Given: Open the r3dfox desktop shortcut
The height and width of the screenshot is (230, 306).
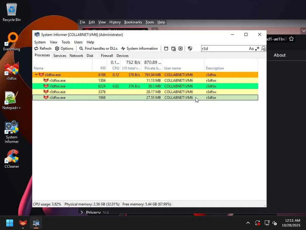Looking at the screenshot, I should point(12,71).
